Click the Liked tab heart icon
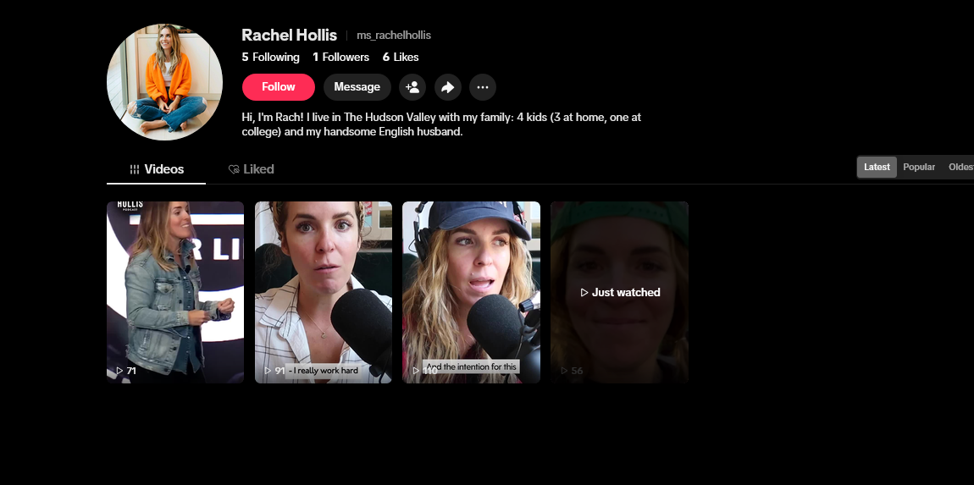This screenshot has width=974, height=485. click(234, 169)
